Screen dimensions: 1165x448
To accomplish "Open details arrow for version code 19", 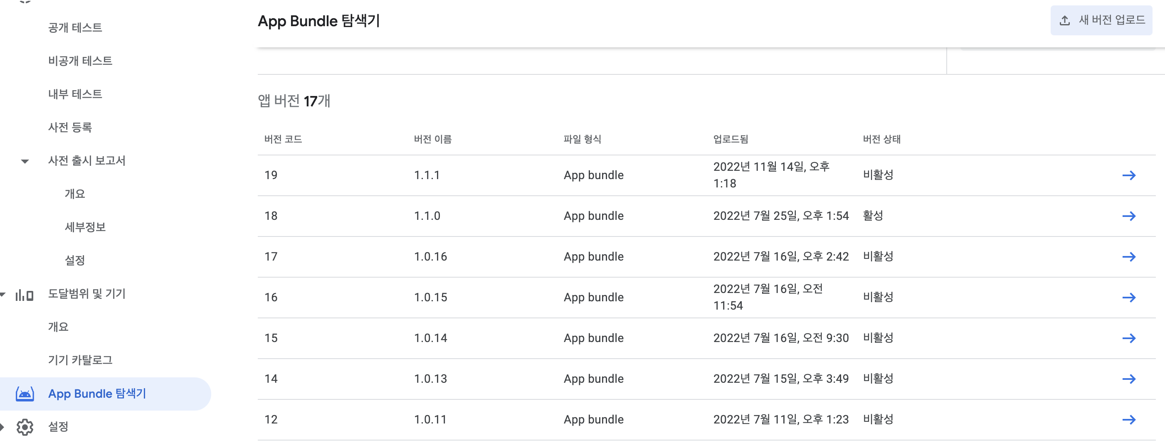I will coord(1129,175).
